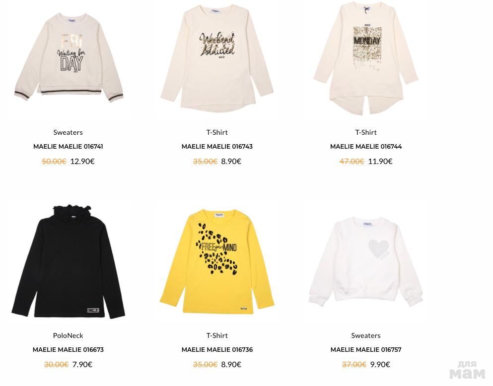Select the Sweaters label above product 016757

click(x=366, y=335)
